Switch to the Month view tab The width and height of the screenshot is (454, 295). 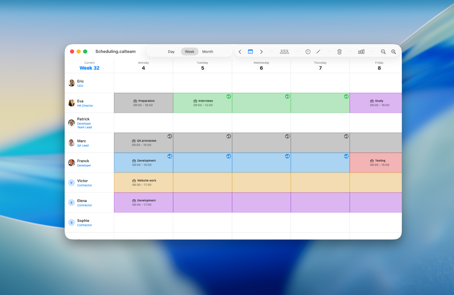(208, 52)
